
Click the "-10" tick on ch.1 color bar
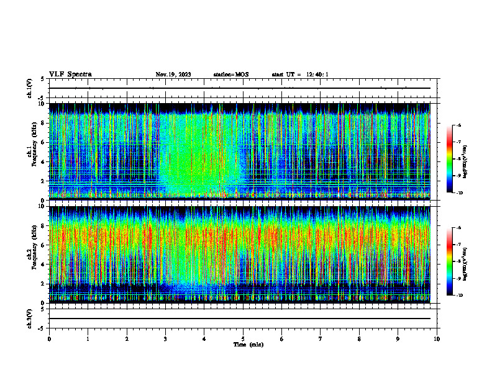coord(459,193)
